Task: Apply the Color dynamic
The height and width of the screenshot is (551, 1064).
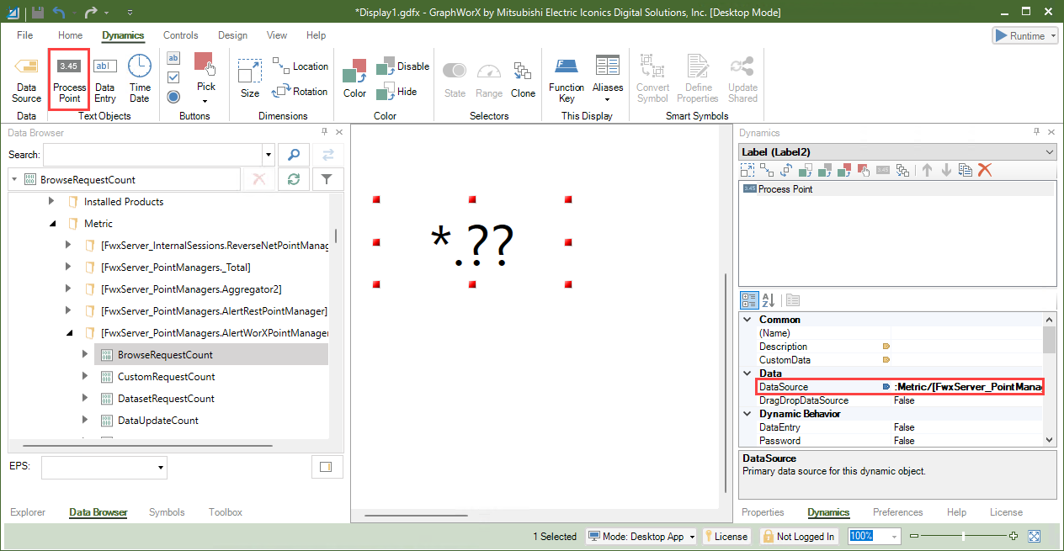Action: click(355, 79)
